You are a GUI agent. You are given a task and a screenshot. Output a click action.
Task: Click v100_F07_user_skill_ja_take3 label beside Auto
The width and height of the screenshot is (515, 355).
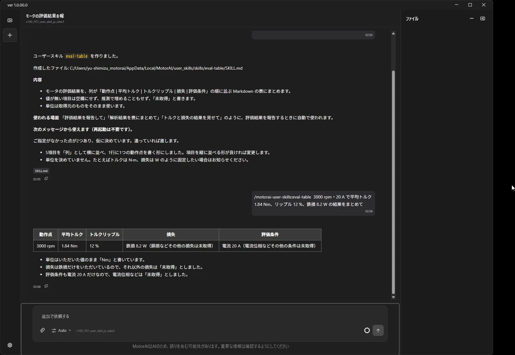tap(95, 331)
